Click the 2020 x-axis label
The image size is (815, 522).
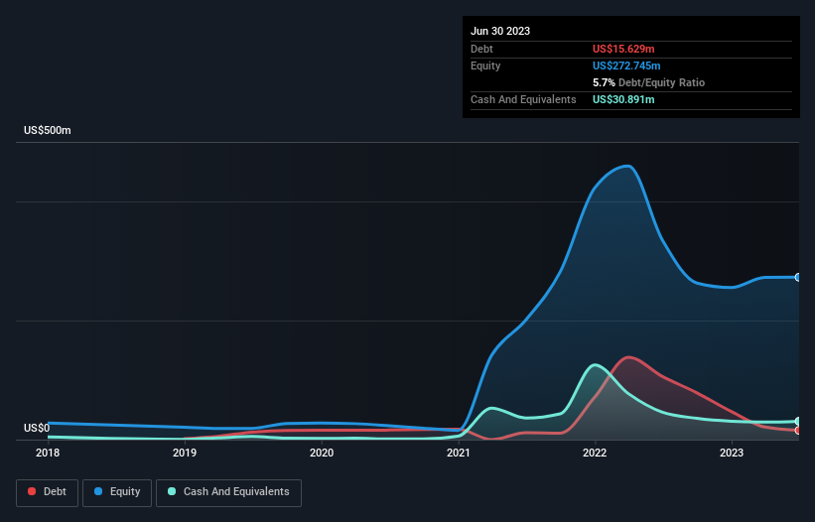[322, 453]
